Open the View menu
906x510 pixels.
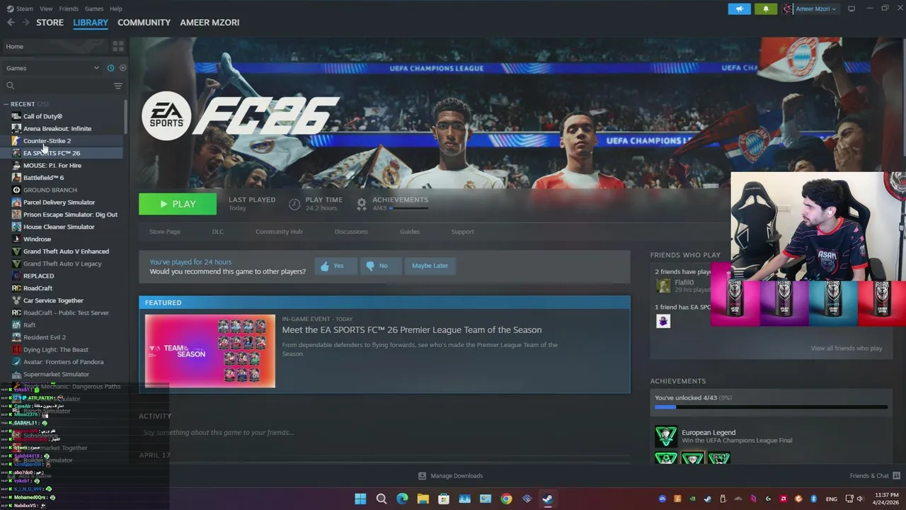click(46, 8)
